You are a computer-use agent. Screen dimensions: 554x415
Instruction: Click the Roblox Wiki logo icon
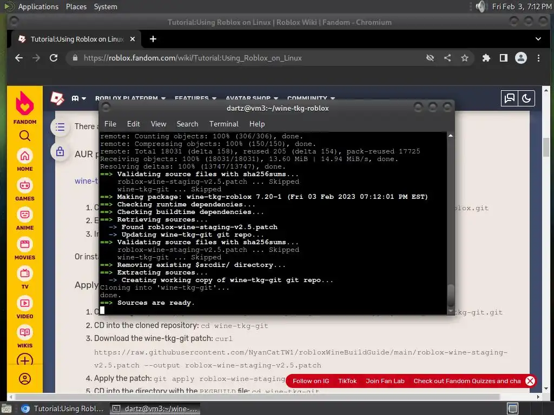57,98
